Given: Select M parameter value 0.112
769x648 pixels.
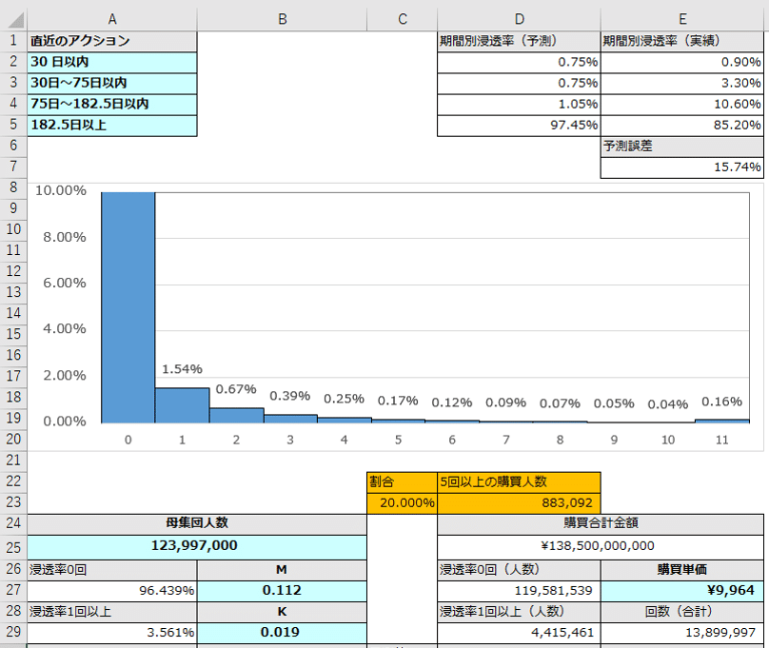Looking at the screenshot, I should pos(282,591).
